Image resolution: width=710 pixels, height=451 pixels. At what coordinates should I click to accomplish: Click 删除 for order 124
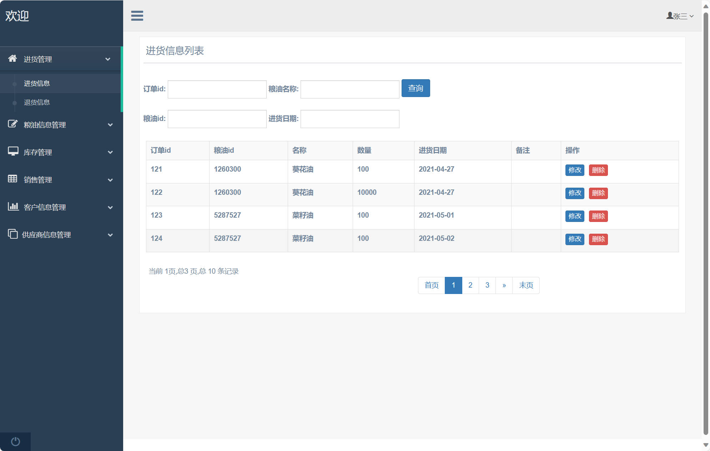598,239
